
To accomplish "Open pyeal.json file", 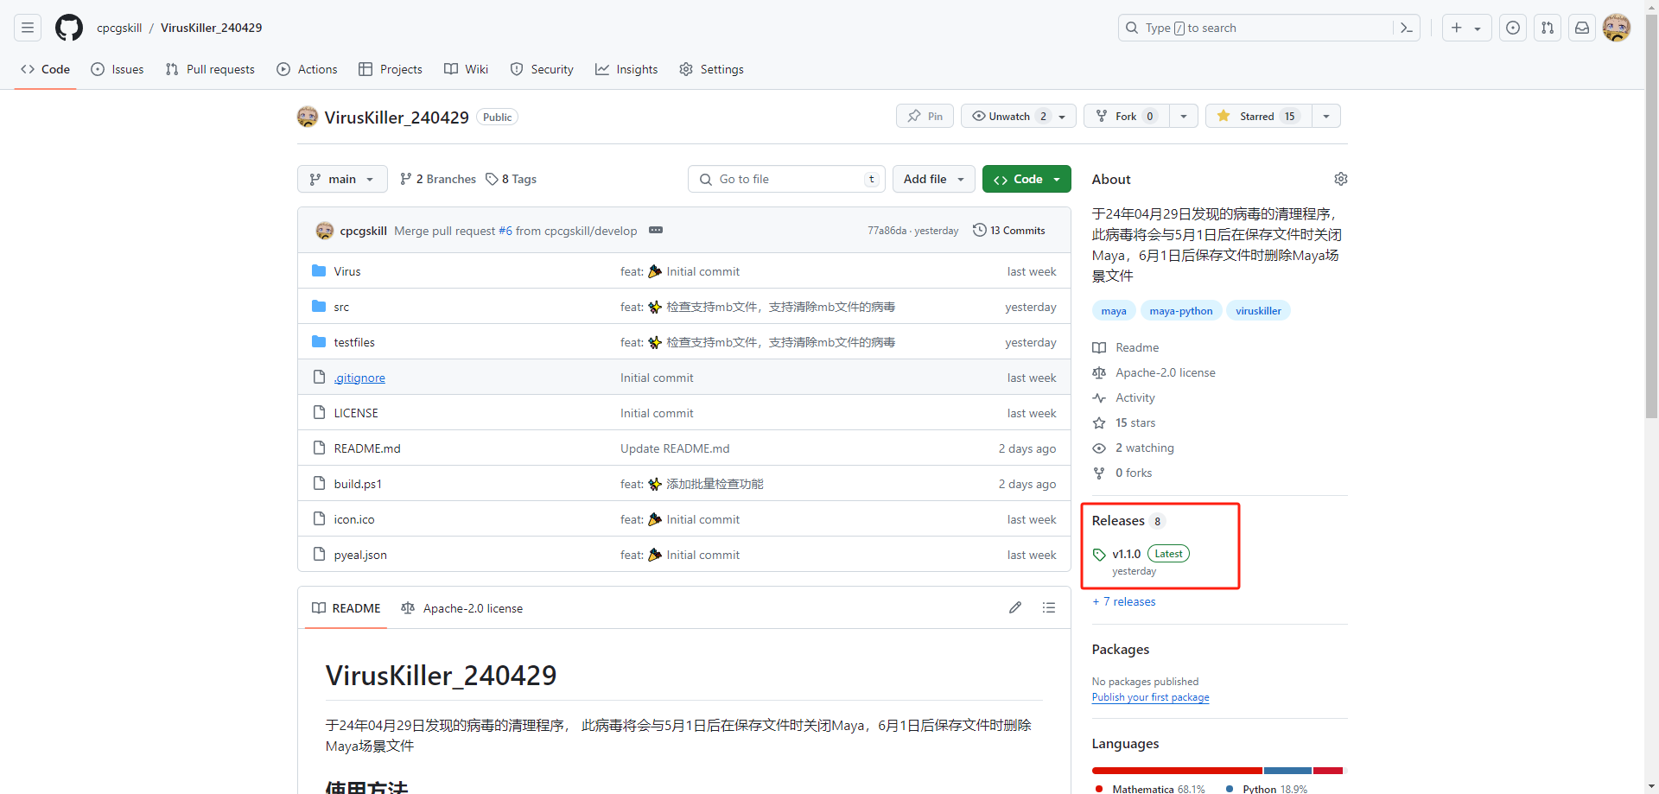I will (x=360, y=555).
